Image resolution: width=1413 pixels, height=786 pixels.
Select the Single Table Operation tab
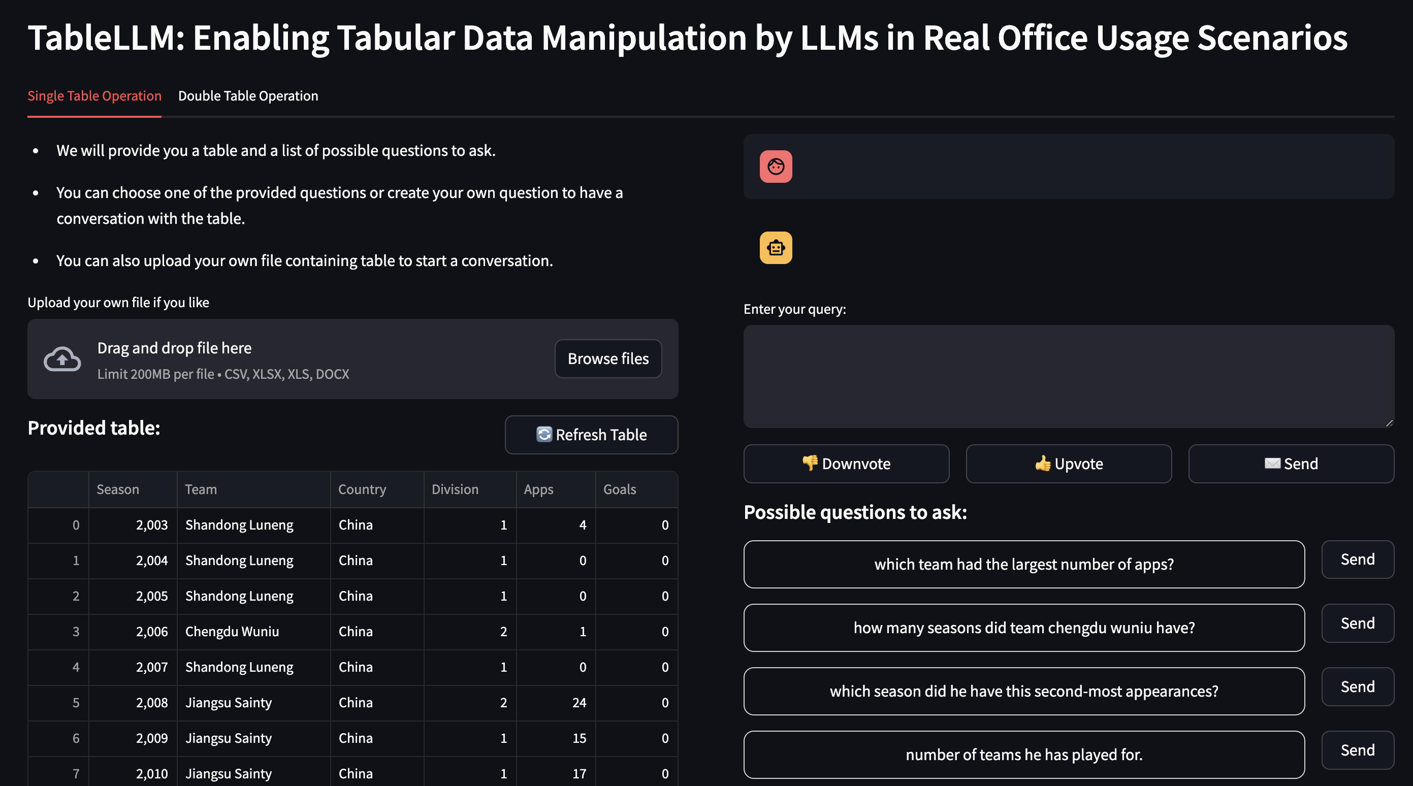pyautogui.click(x=94, y=96)
